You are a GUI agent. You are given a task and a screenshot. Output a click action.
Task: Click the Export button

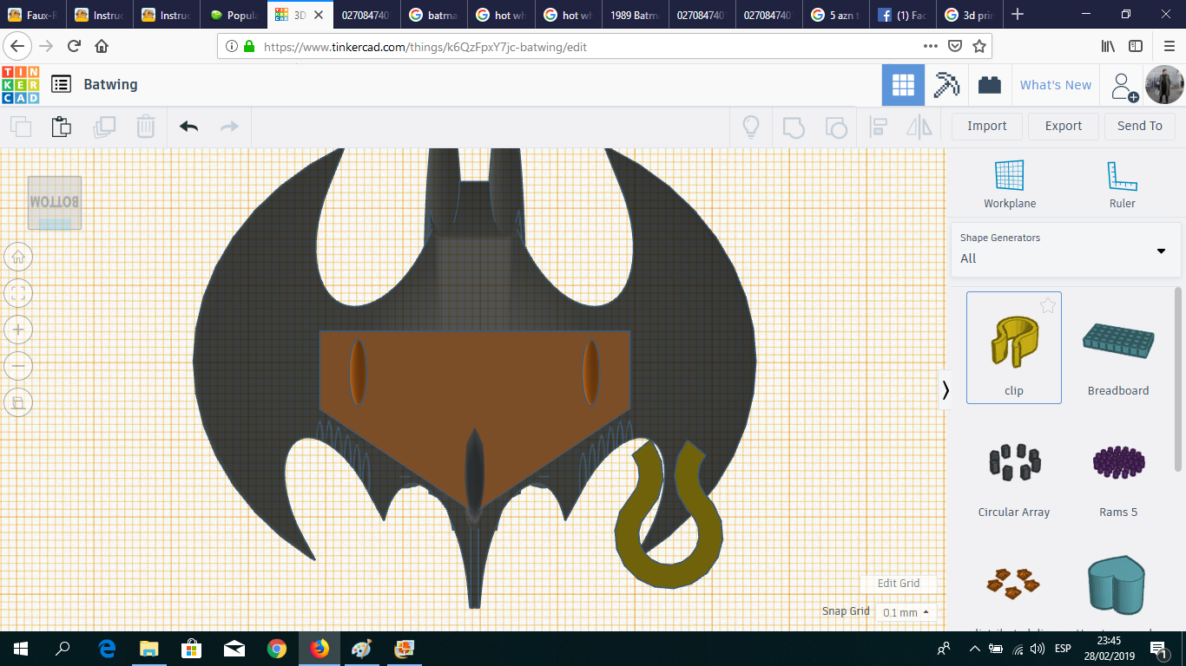tap(1064, 126)
